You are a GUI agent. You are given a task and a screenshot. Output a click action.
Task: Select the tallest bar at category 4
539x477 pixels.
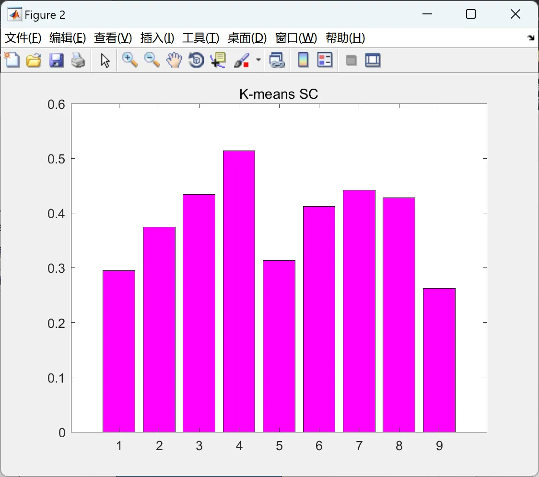pos(239,291)
